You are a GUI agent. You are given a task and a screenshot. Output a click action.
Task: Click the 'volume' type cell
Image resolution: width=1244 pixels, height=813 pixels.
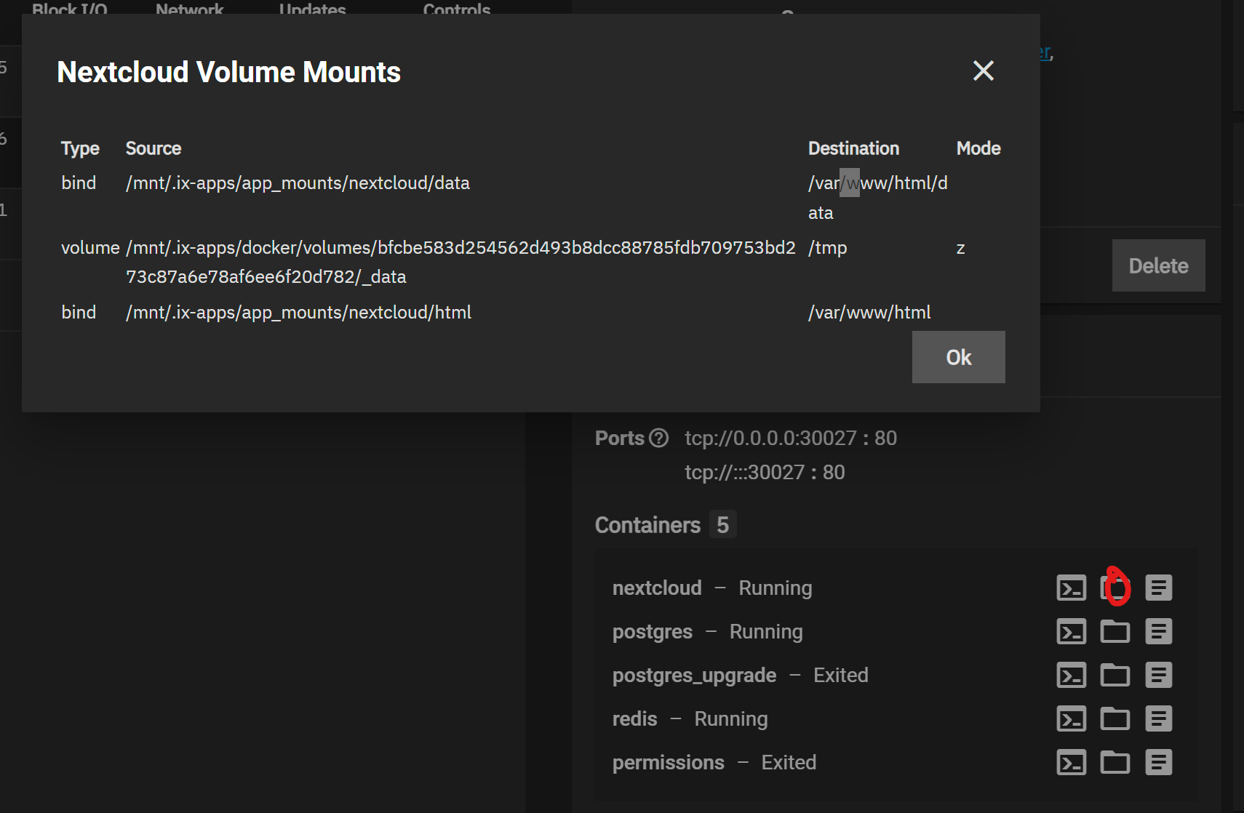[90, 248]
